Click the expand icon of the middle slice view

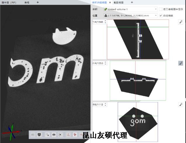[181, 63]
